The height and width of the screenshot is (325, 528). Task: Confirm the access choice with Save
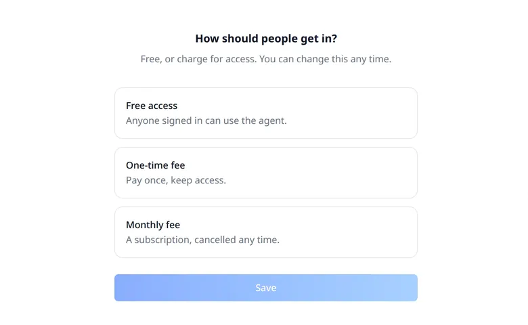tap(265, 288)
